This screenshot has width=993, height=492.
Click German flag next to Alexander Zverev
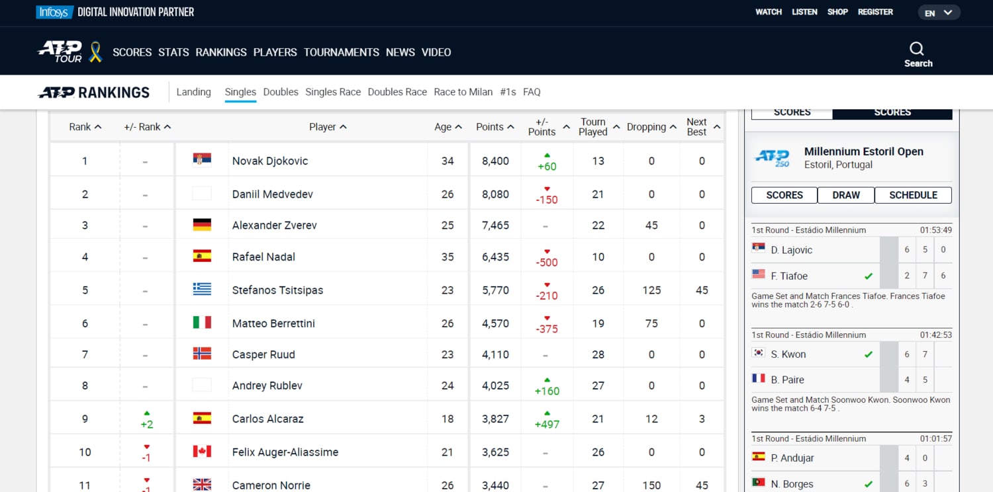[x=202, y=225]
